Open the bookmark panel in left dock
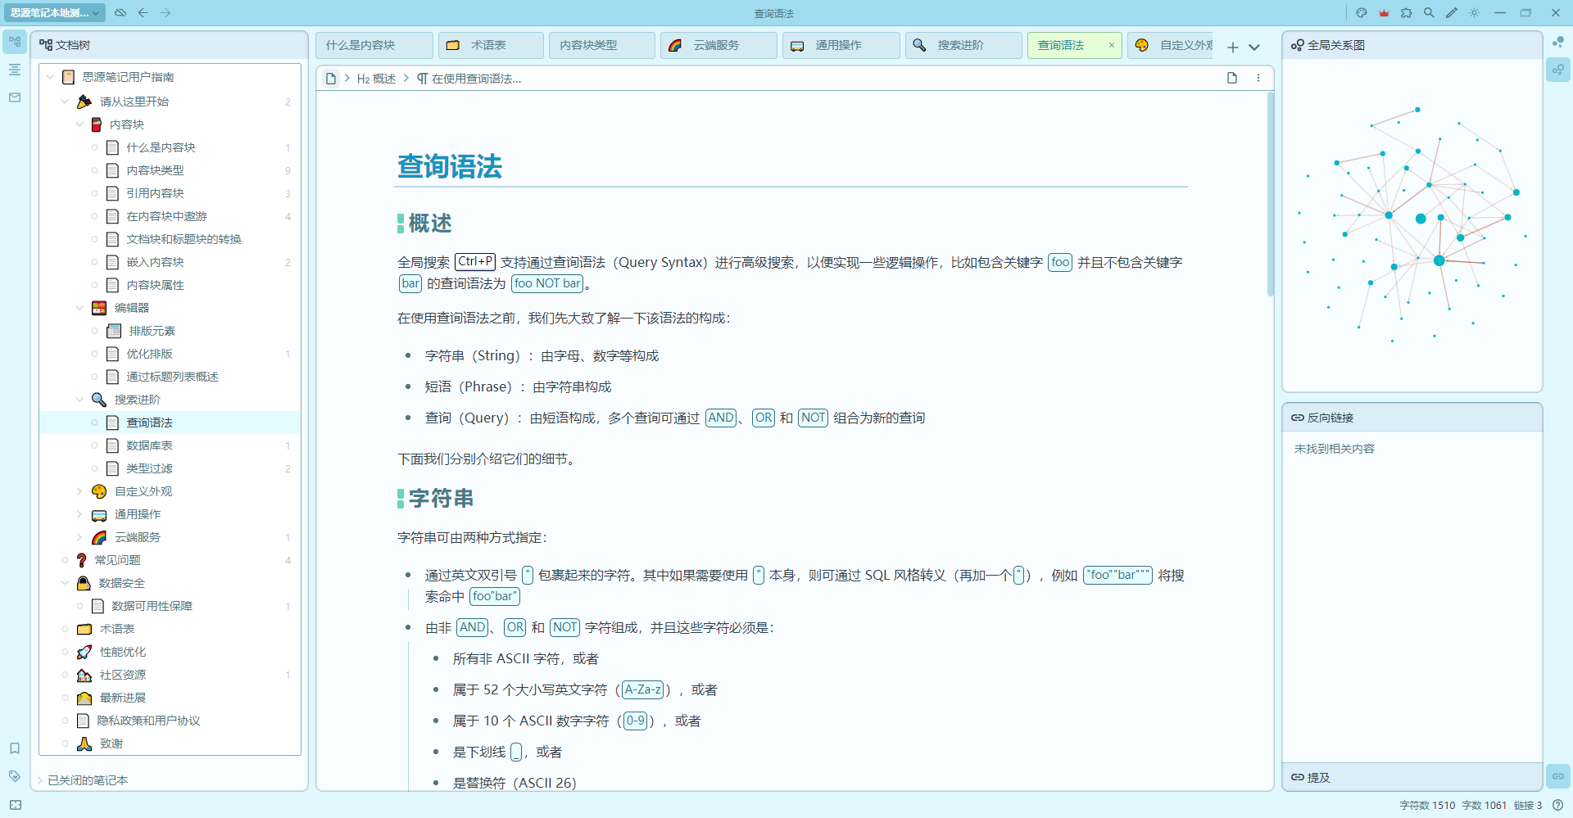The width and height of the screenshot is (1573, 818). tap(15, 748)
